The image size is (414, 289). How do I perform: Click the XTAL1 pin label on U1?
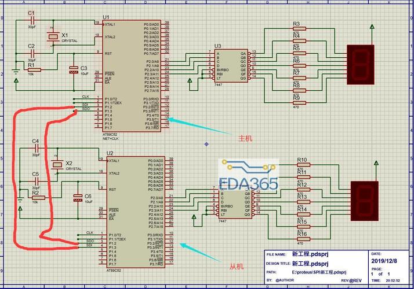tap(110, 24)
